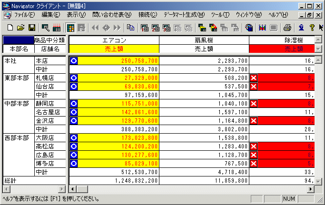Click the value 1,248,832,200 in 総計 row
This screenshot has height=205, width=325.
(x=137, y=181)
